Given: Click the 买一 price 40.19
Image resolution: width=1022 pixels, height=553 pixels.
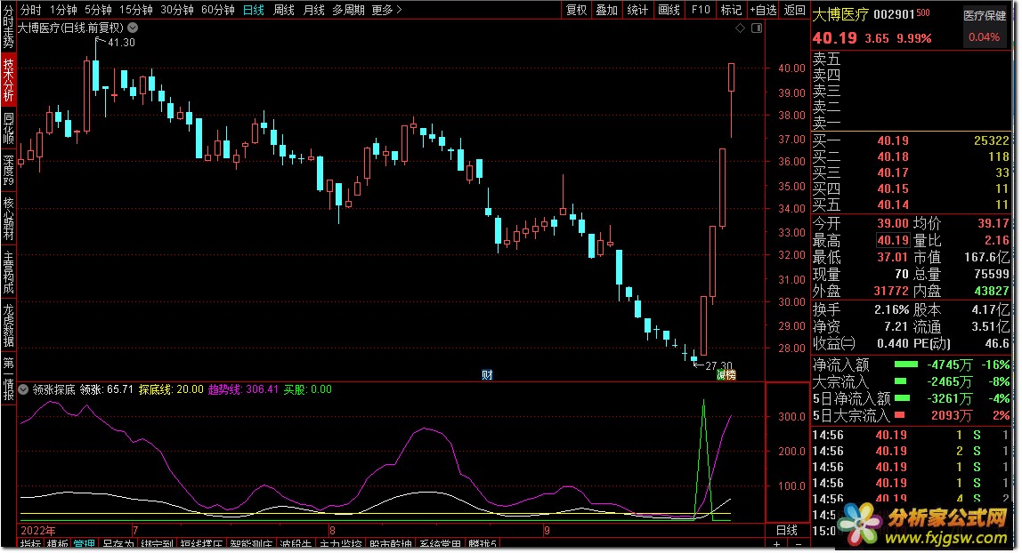Looking at the screenshot, I should pos(892,140).
